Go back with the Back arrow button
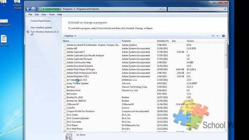This screenshot has height=140, width=249. [28, 9]
